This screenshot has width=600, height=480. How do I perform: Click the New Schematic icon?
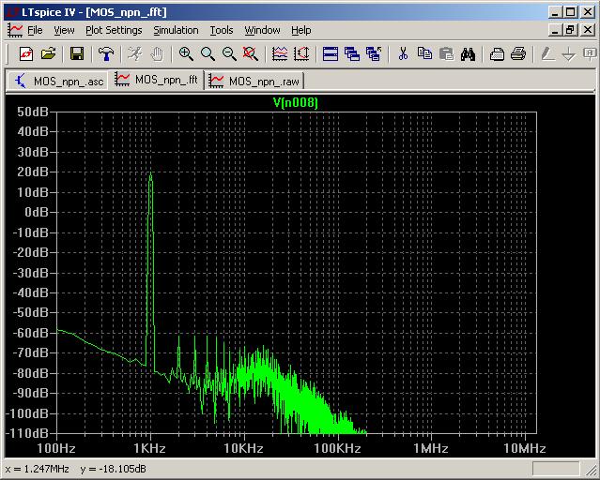point(26,53)
